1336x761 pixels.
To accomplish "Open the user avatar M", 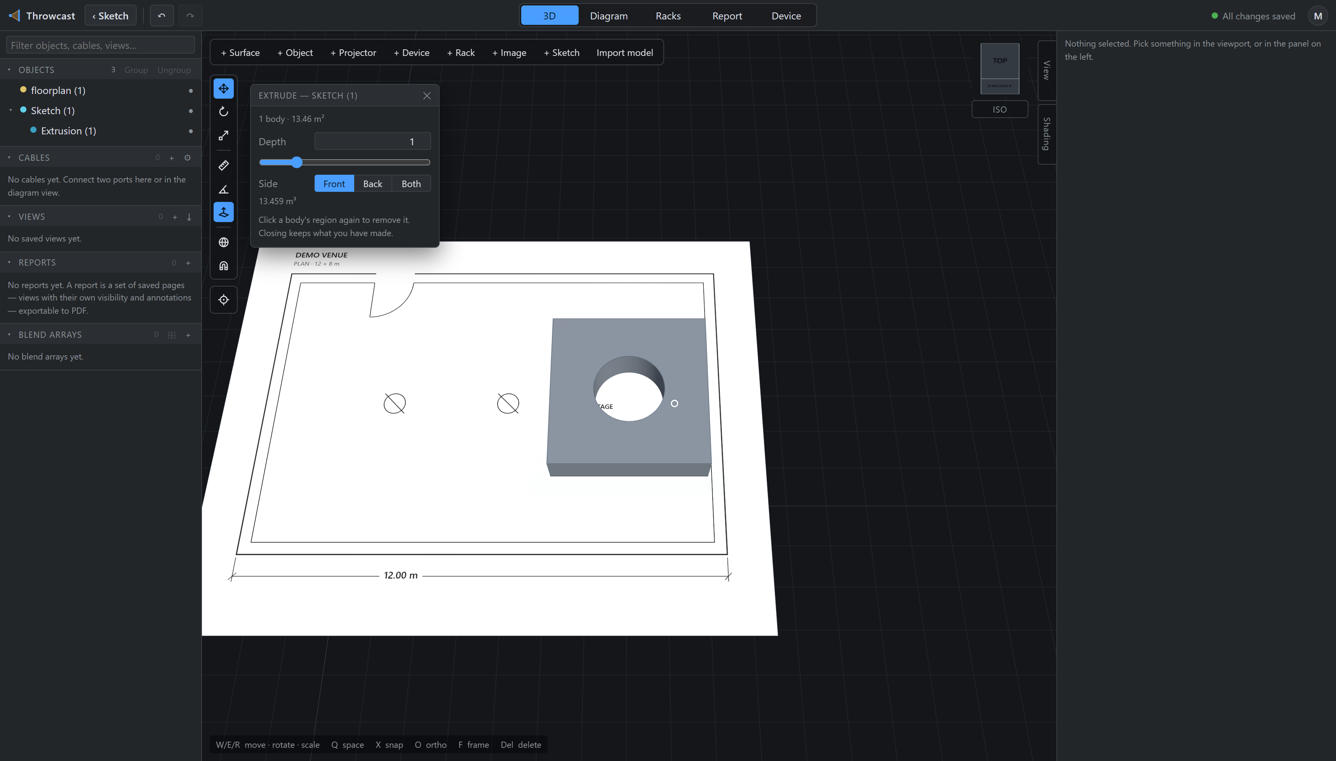I will [1318, 16].
